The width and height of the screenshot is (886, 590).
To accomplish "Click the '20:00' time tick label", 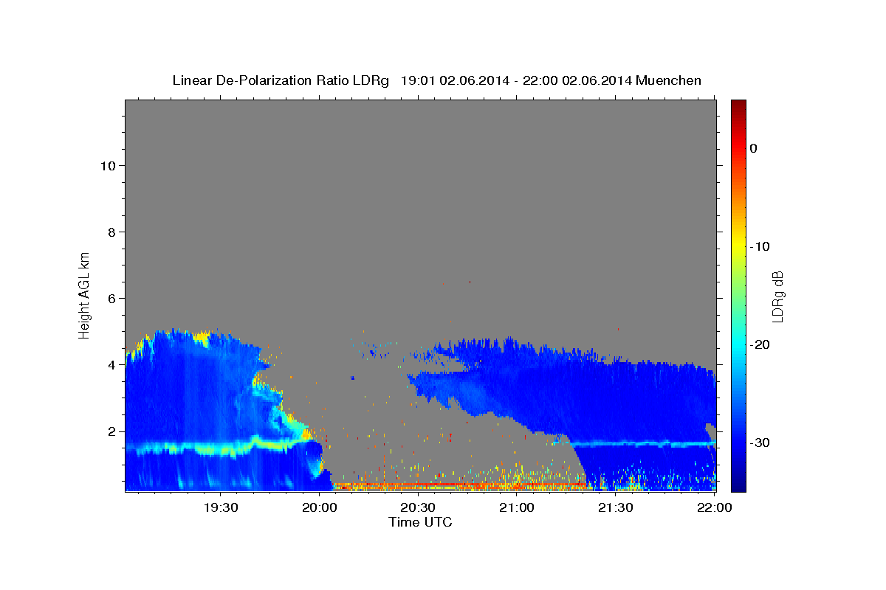I will [320, 508].
